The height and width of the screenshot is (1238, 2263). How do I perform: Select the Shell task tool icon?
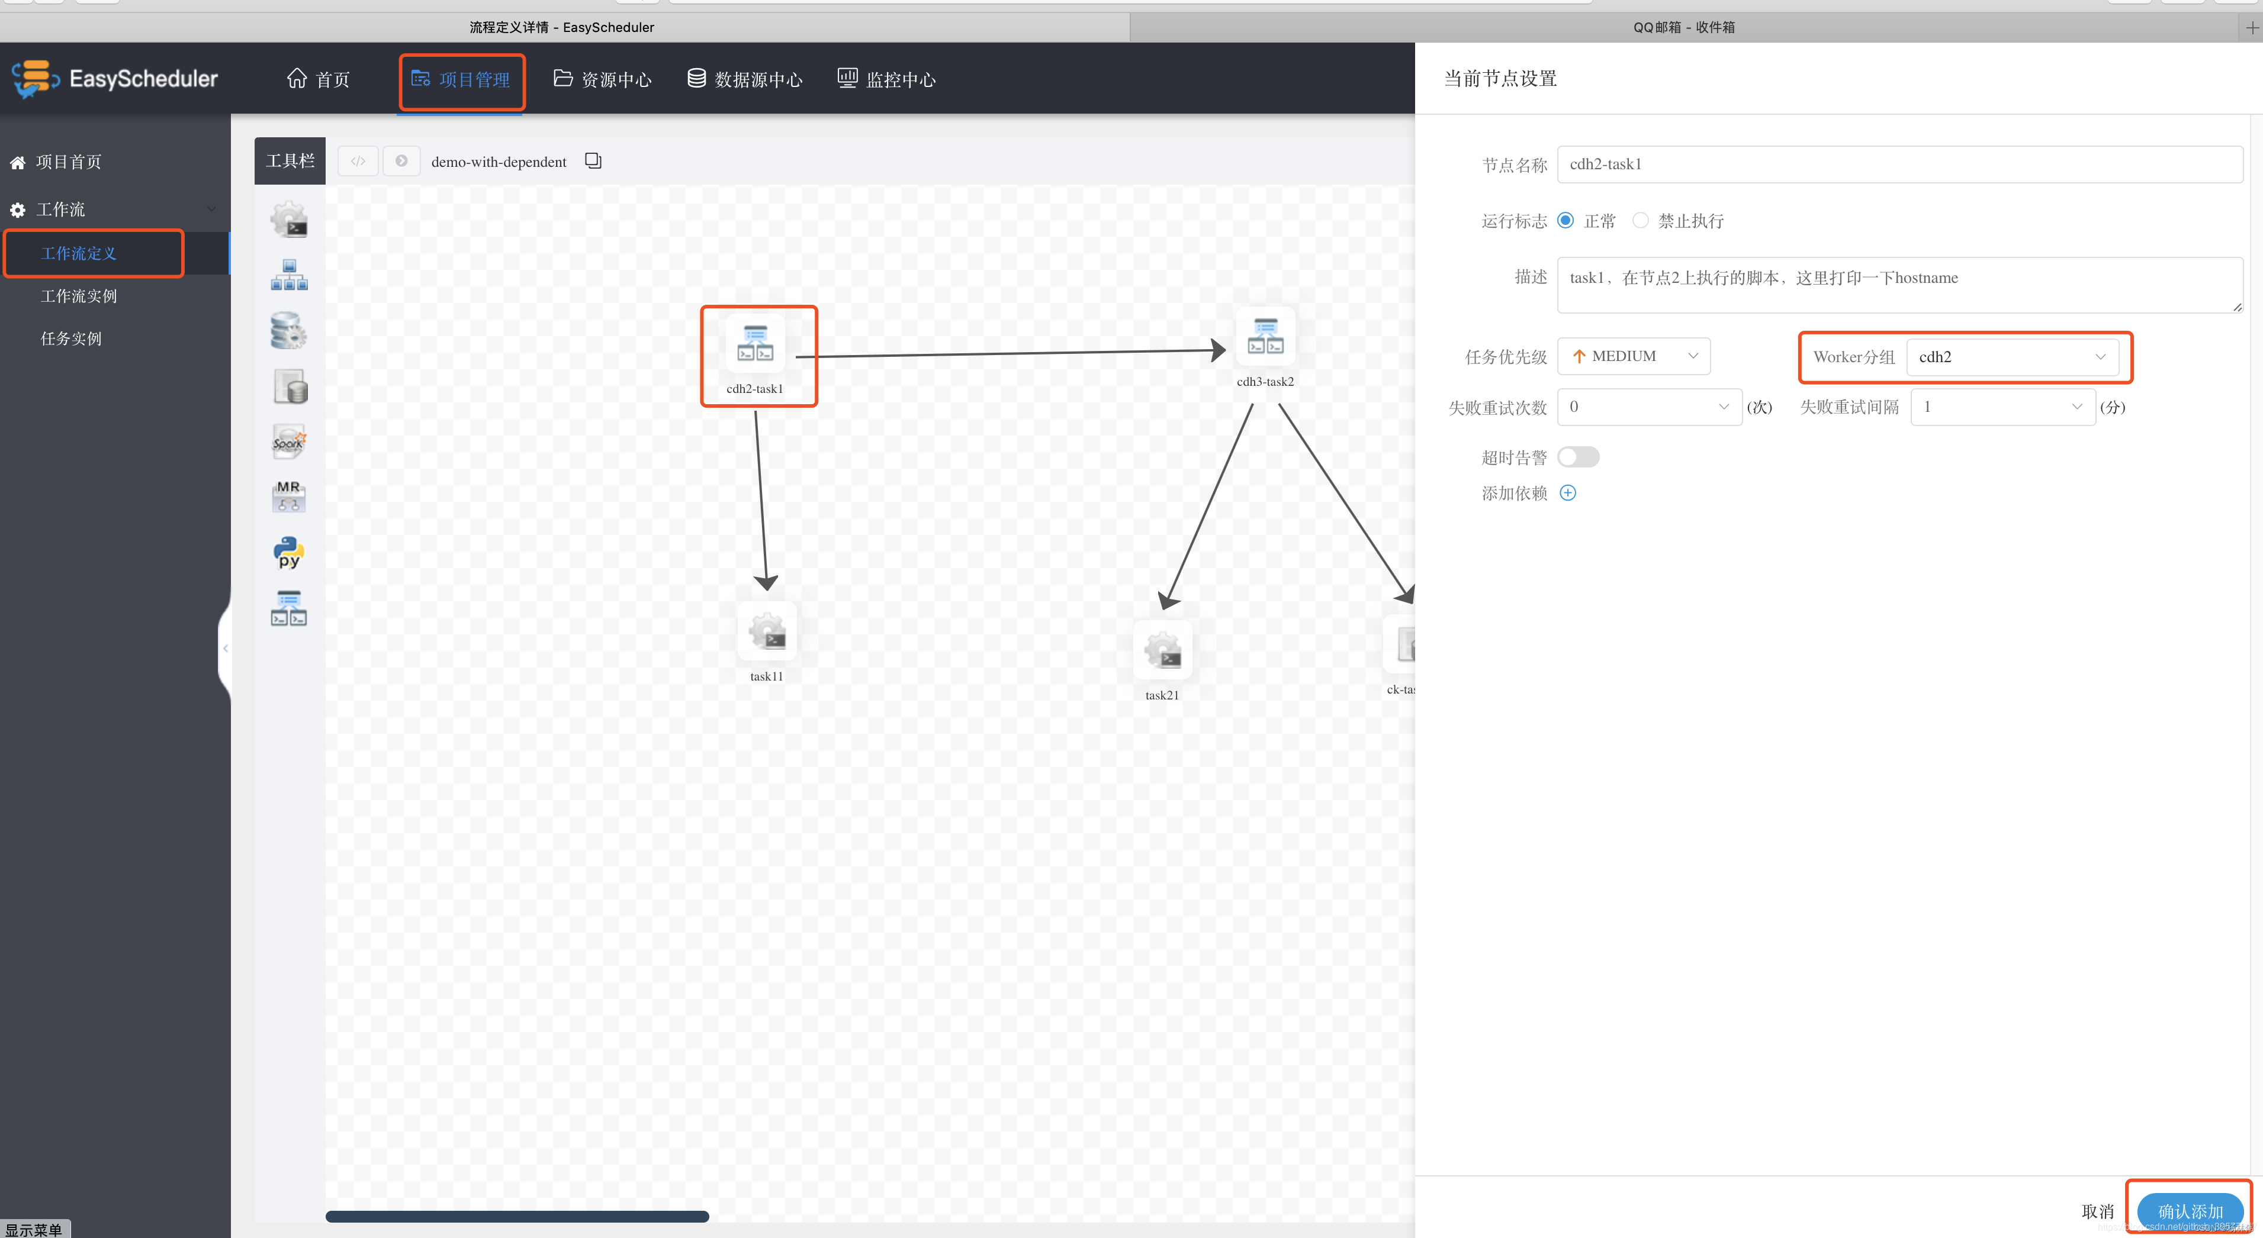click(289, 220)
